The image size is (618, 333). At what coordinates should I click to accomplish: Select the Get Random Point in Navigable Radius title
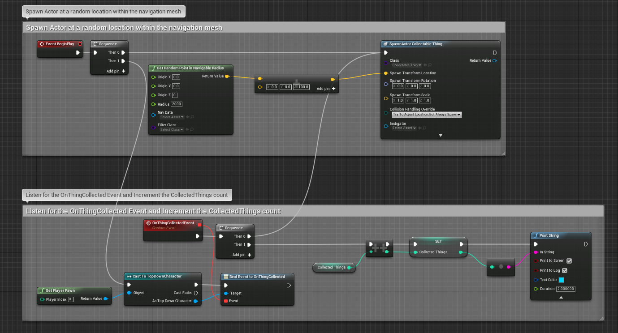(x=190, y=68)
